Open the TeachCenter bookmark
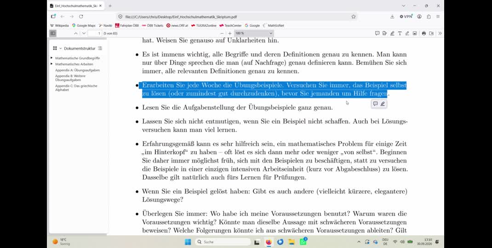Viewport: 492px width, 248px height. coord(230,25)
